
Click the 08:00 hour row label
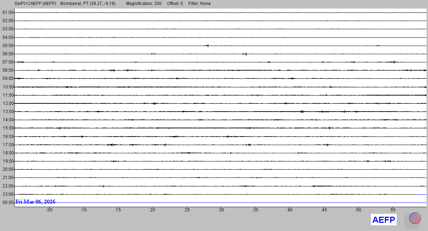pyautogui.click(x=7, y=70)
